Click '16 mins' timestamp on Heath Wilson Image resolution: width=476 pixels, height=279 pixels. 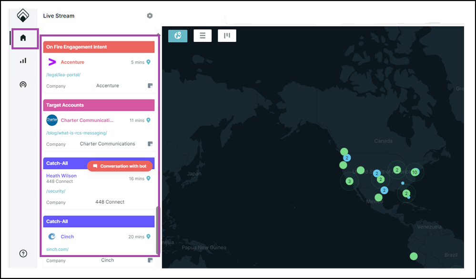pyautogui.click(x=137, y=179)
